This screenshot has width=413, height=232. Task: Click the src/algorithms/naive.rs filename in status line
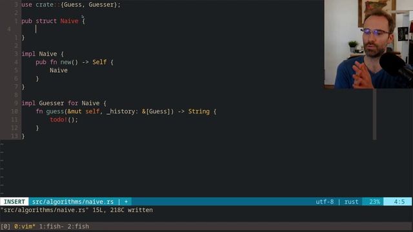73,202
